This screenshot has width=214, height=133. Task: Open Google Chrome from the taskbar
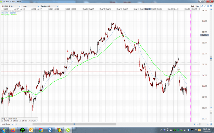41,130
